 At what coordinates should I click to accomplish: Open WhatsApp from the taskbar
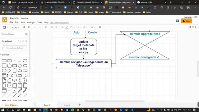pos(72,110)
